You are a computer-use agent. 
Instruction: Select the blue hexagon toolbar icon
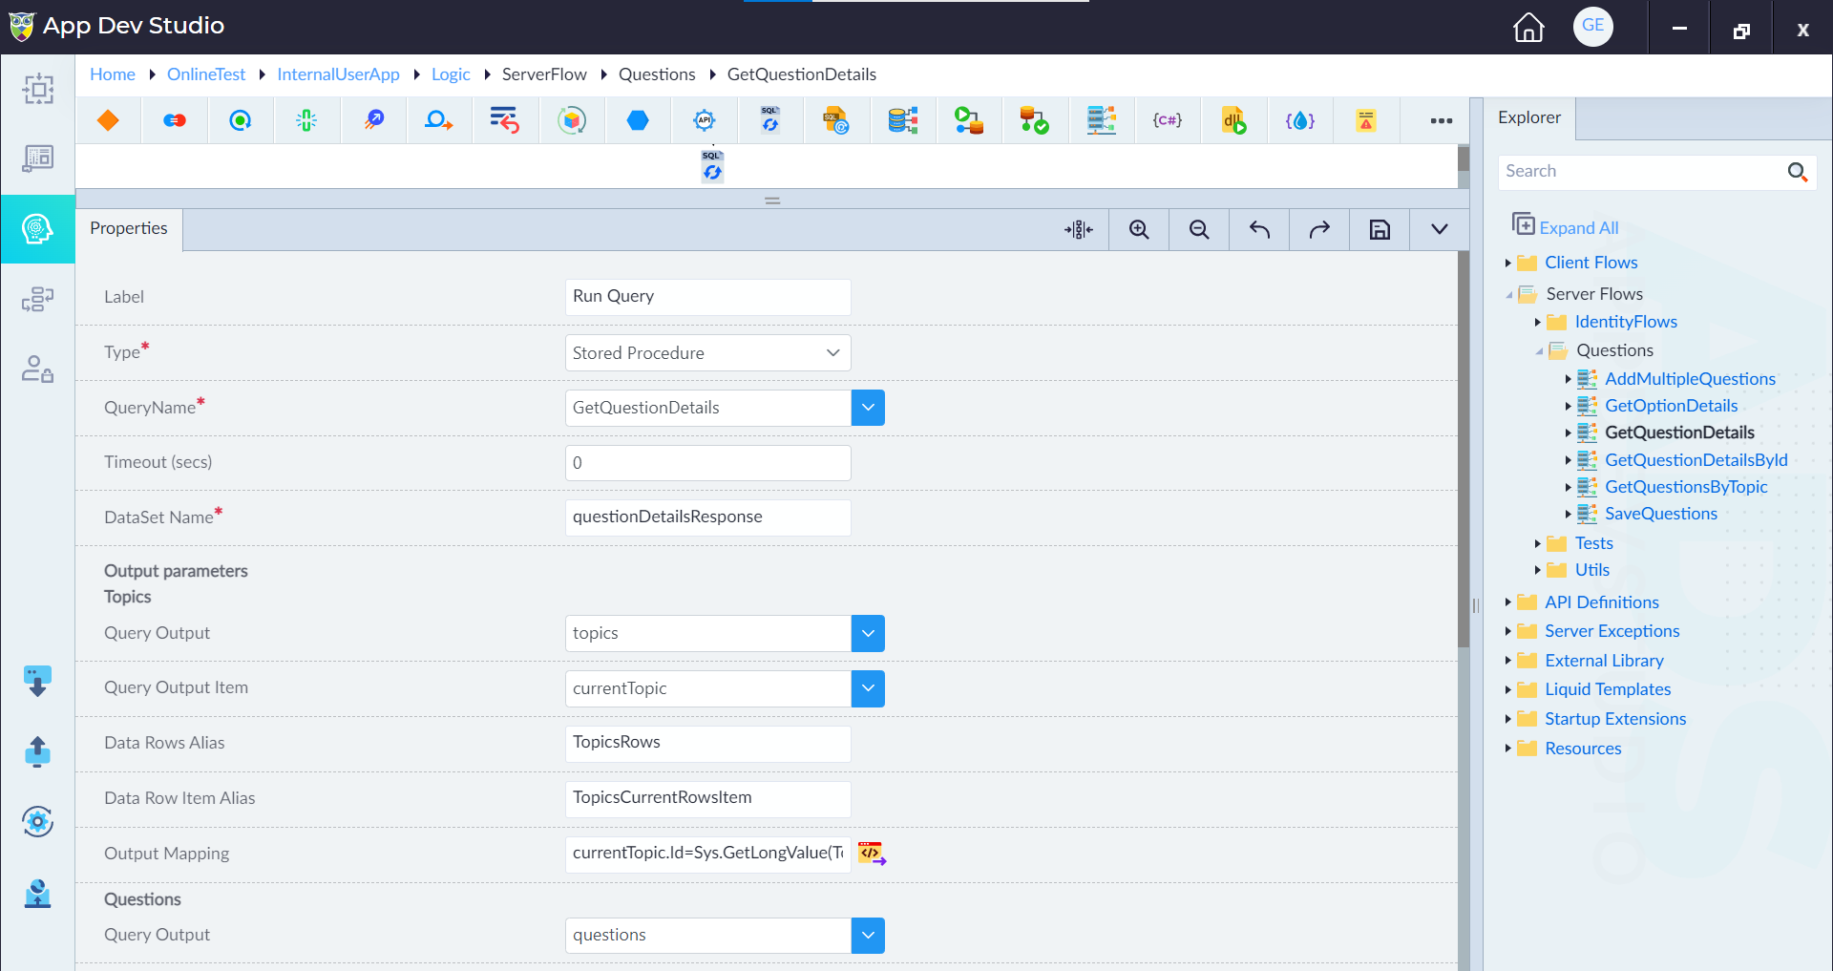coord(638,120)
